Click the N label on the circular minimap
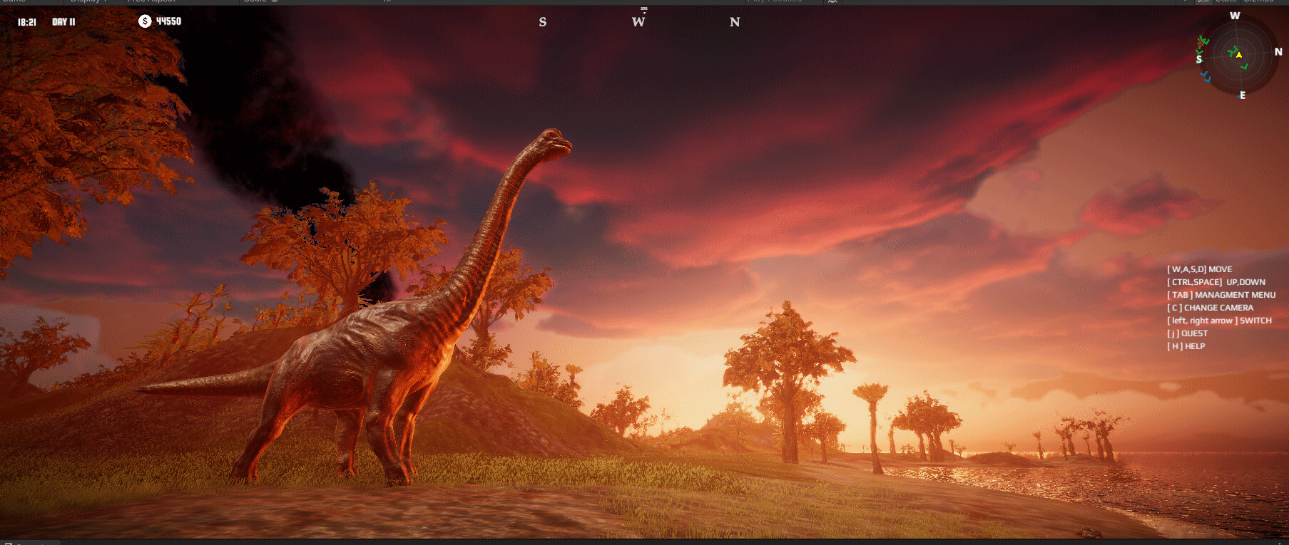The height and width of the screenshot is (545, 1289). (x=1278, y=52)
